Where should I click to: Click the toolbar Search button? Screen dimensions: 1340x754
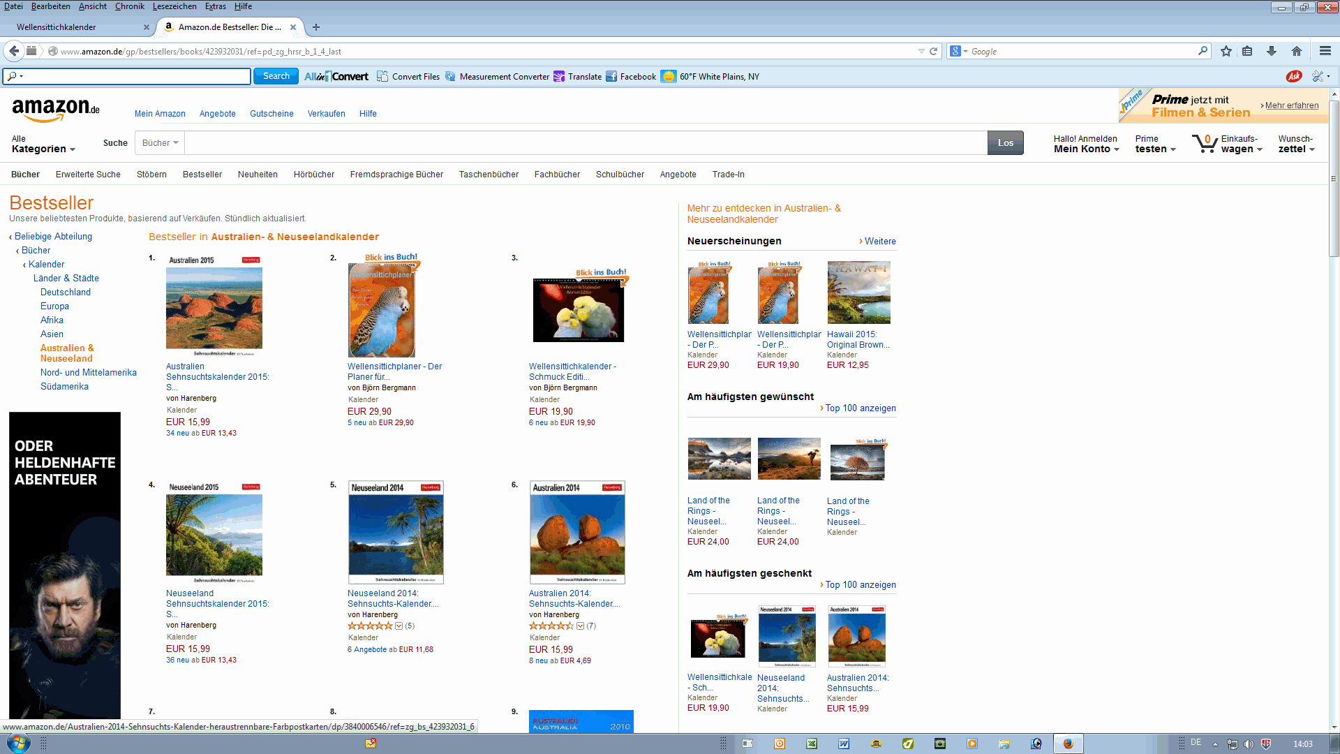pos(276,76)
